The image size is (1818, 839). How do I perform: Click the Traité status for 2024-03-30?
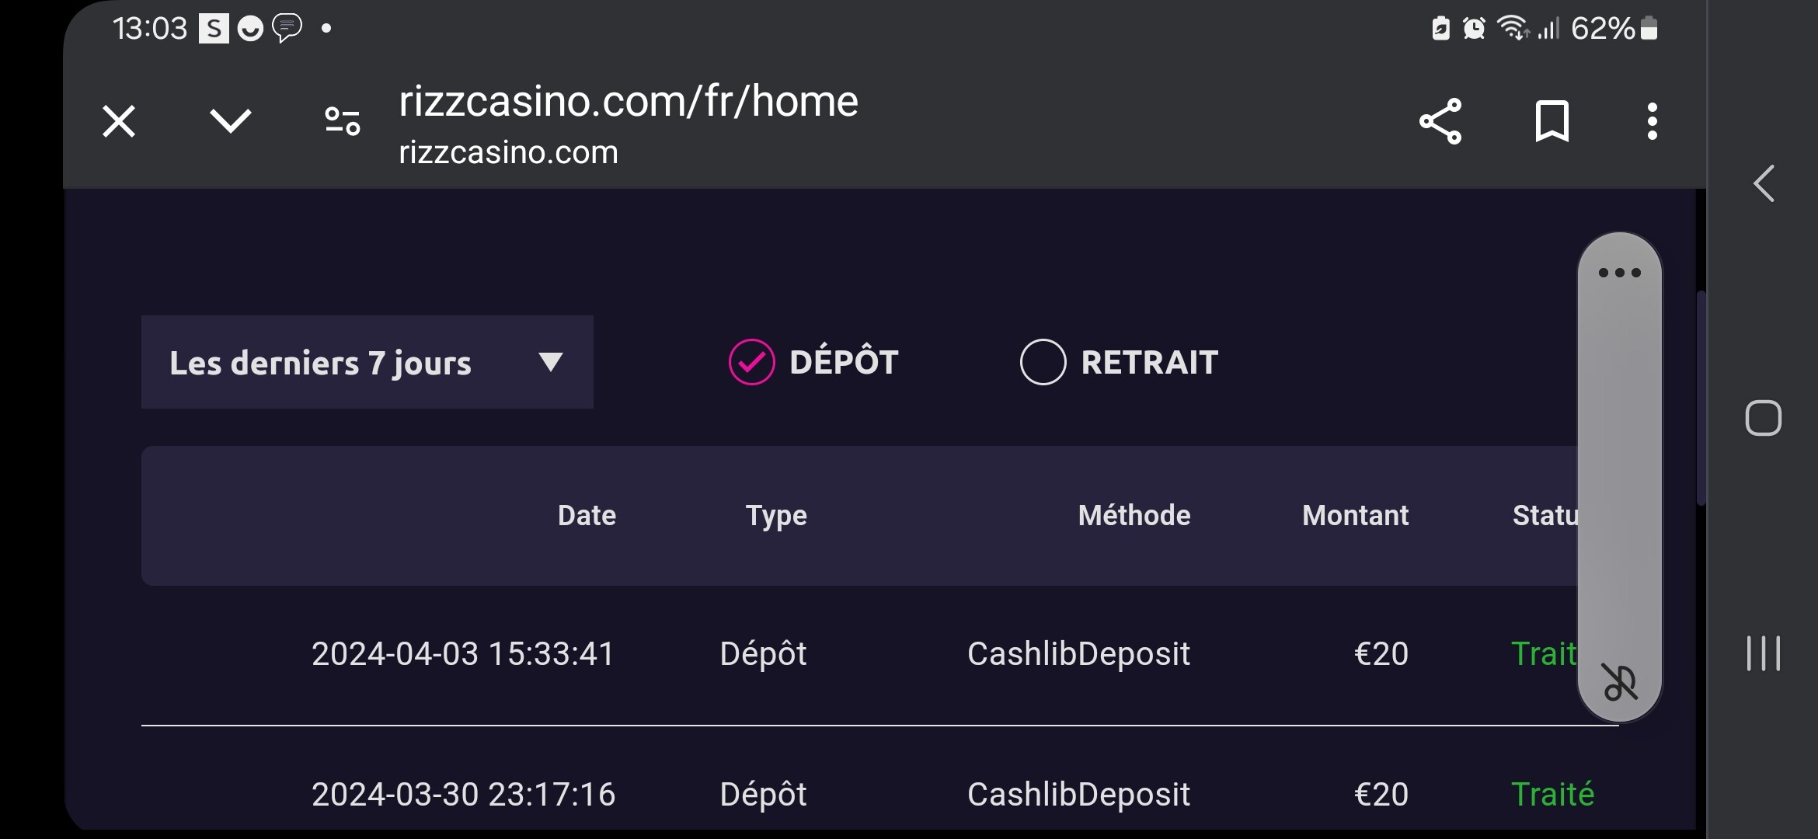click(x=1552, y=794)
